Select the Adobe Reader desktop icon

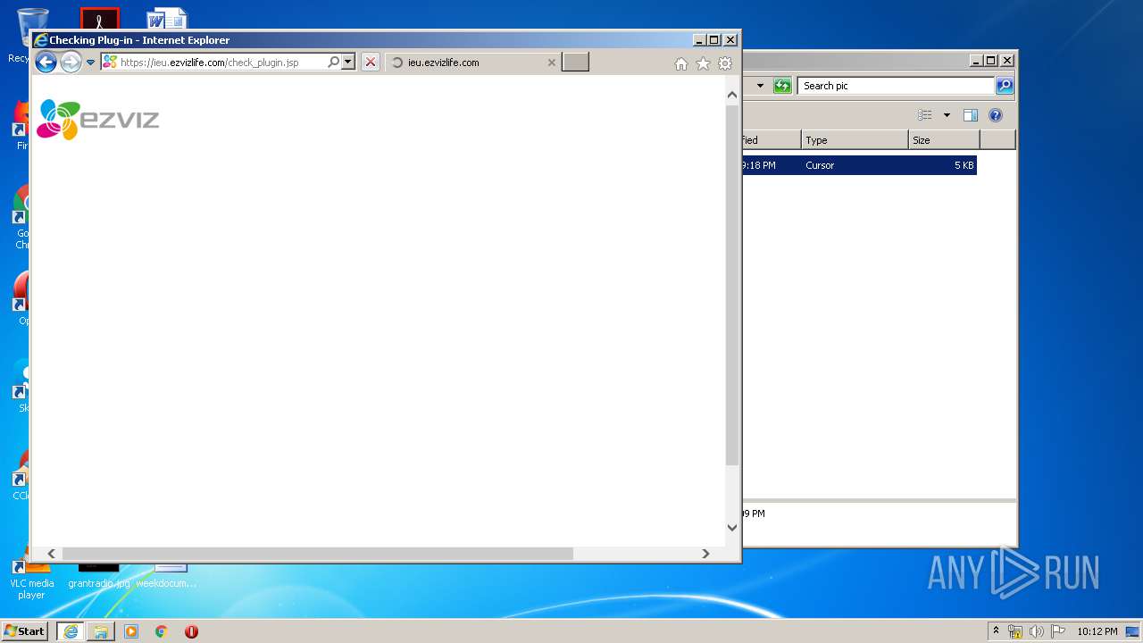click(99, 19)
